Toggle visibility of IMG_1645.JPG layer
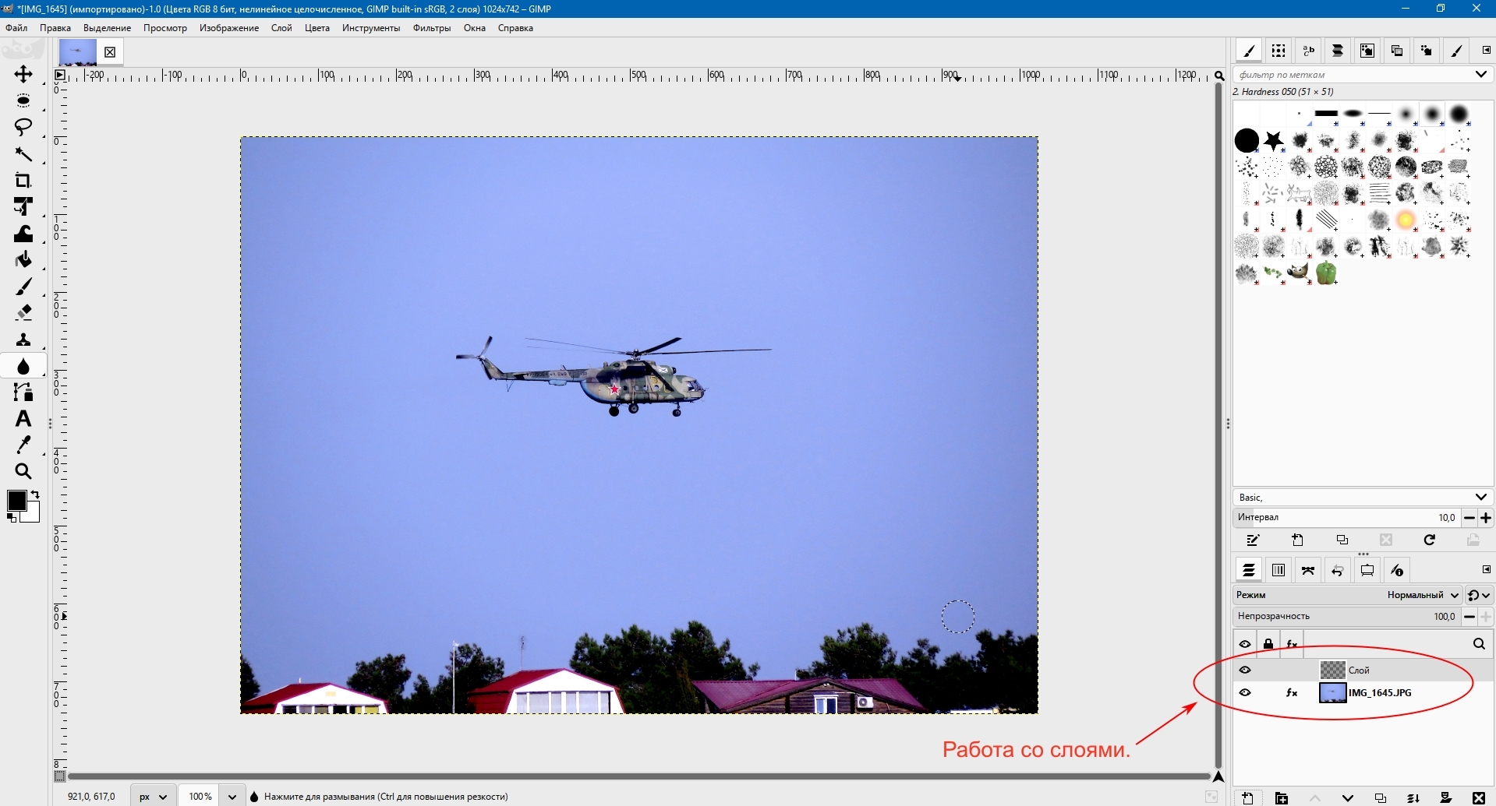 1245,692
